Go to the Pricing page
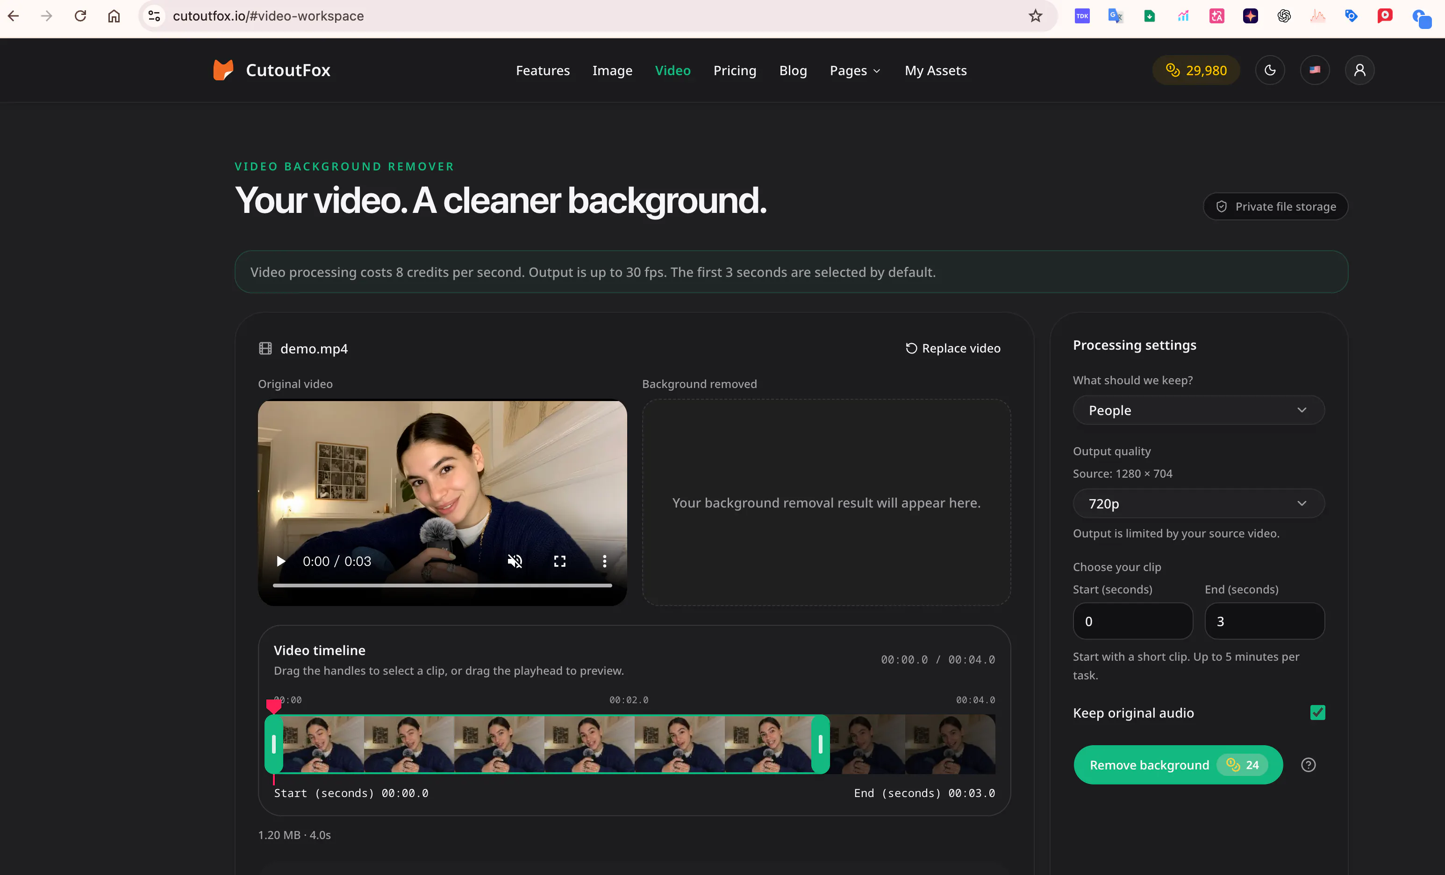 coord(735,71)
